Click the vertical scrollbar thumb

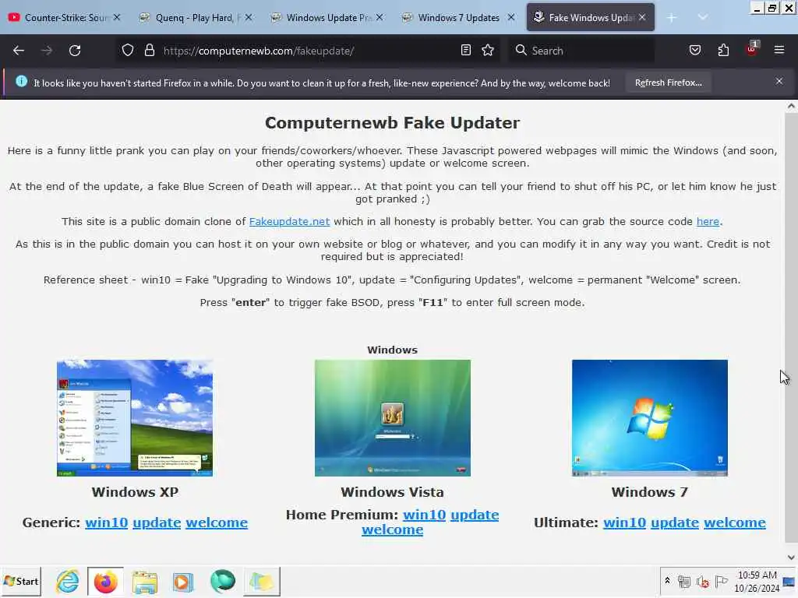click(791, 328)
